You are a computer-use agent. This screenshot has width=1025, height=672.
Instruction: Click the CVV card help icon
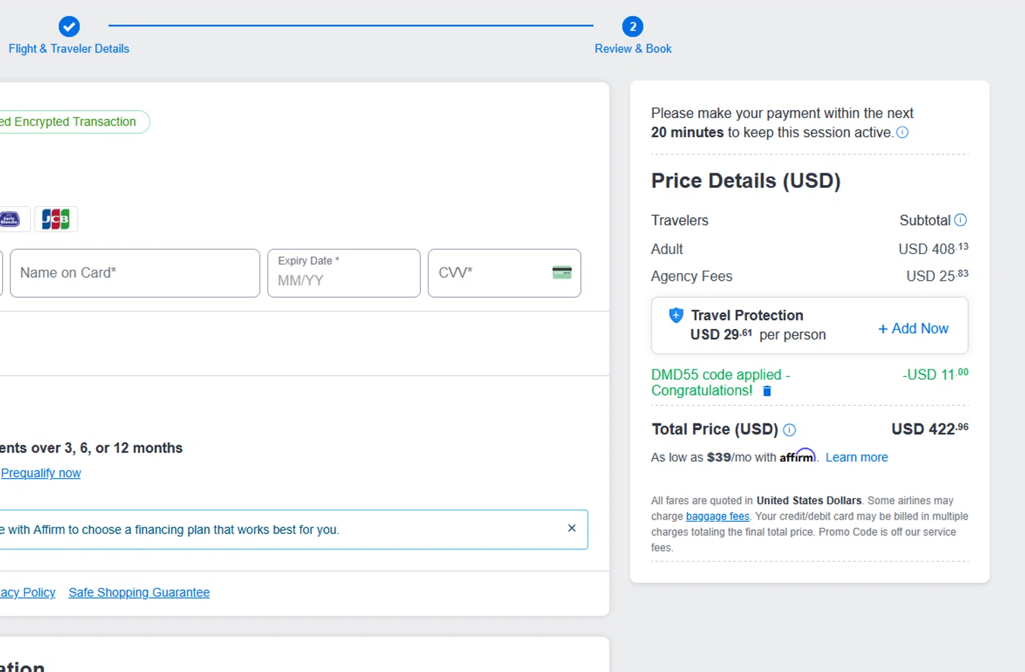coord(562,272)
